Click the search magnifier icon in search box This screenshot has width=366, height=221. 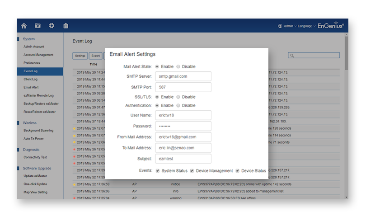[x=292, y=56]
